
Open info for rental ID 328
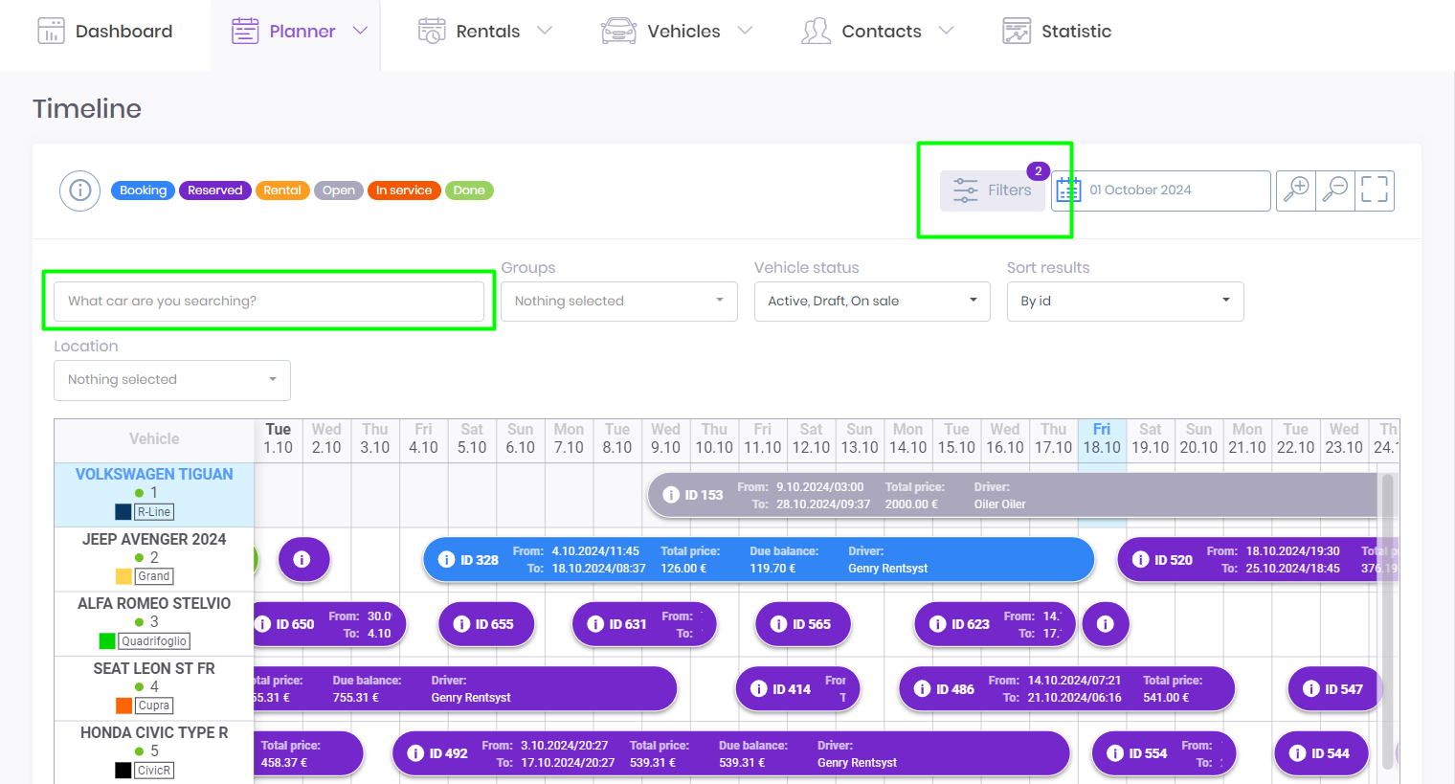click(446, 560)
